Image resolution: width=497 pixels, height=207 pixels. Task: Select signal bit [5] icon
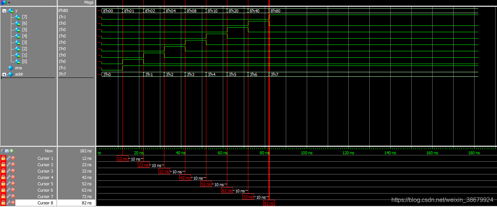[18, 30]
